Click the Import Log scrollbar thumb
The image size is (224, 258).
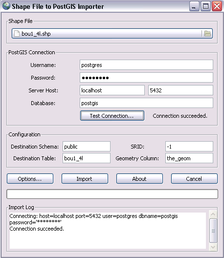tap(213, 231)
